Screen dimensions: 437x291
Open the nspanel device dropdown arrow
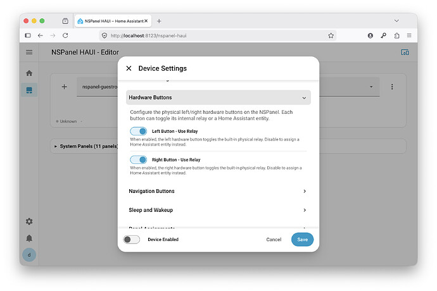tap(371, 87)
